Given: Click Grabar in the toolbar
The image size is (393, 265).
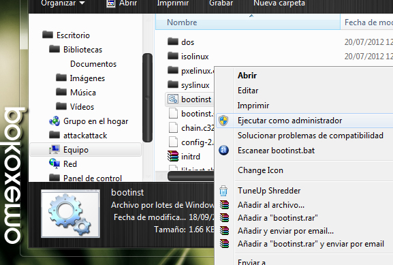Looking at the screenshot, I should tap(221, 3).
